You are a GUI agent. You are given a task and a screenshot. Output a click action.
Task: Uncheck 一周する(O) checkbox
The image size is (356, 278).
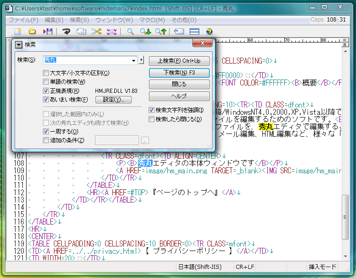46,132
